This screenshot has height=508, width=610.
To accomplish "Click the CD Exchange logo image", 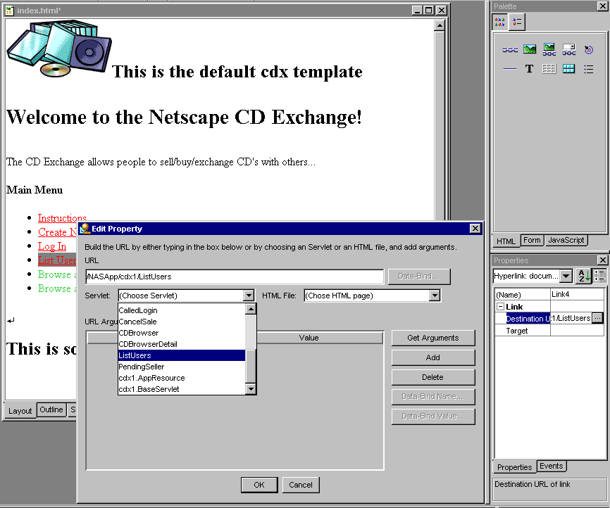I will (x=60, y=49).
